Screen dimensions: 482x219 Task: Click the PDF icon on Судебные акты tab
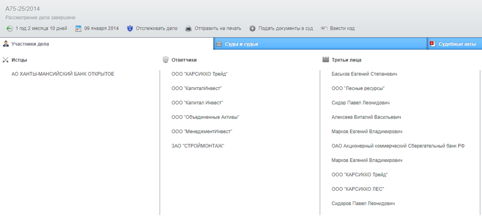pyautogui.click(x=433, y=44)
